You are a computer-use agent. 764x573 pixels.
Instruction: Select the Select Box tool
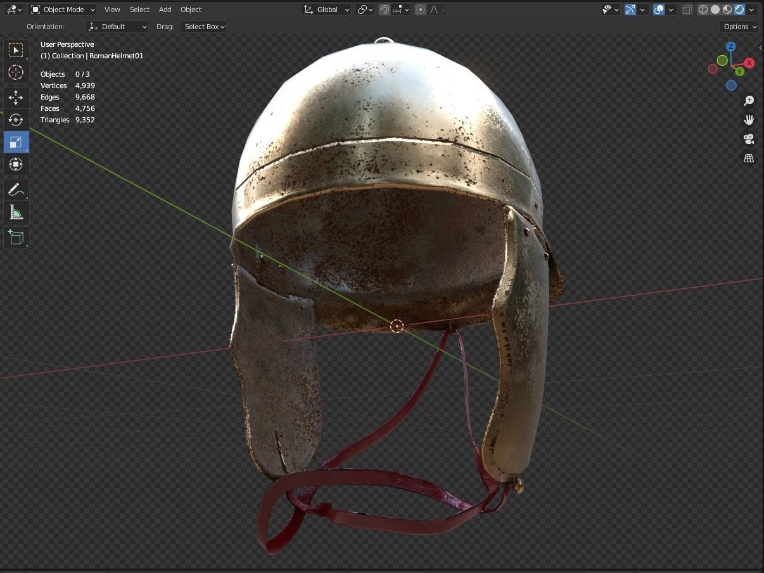pos(16,50)
